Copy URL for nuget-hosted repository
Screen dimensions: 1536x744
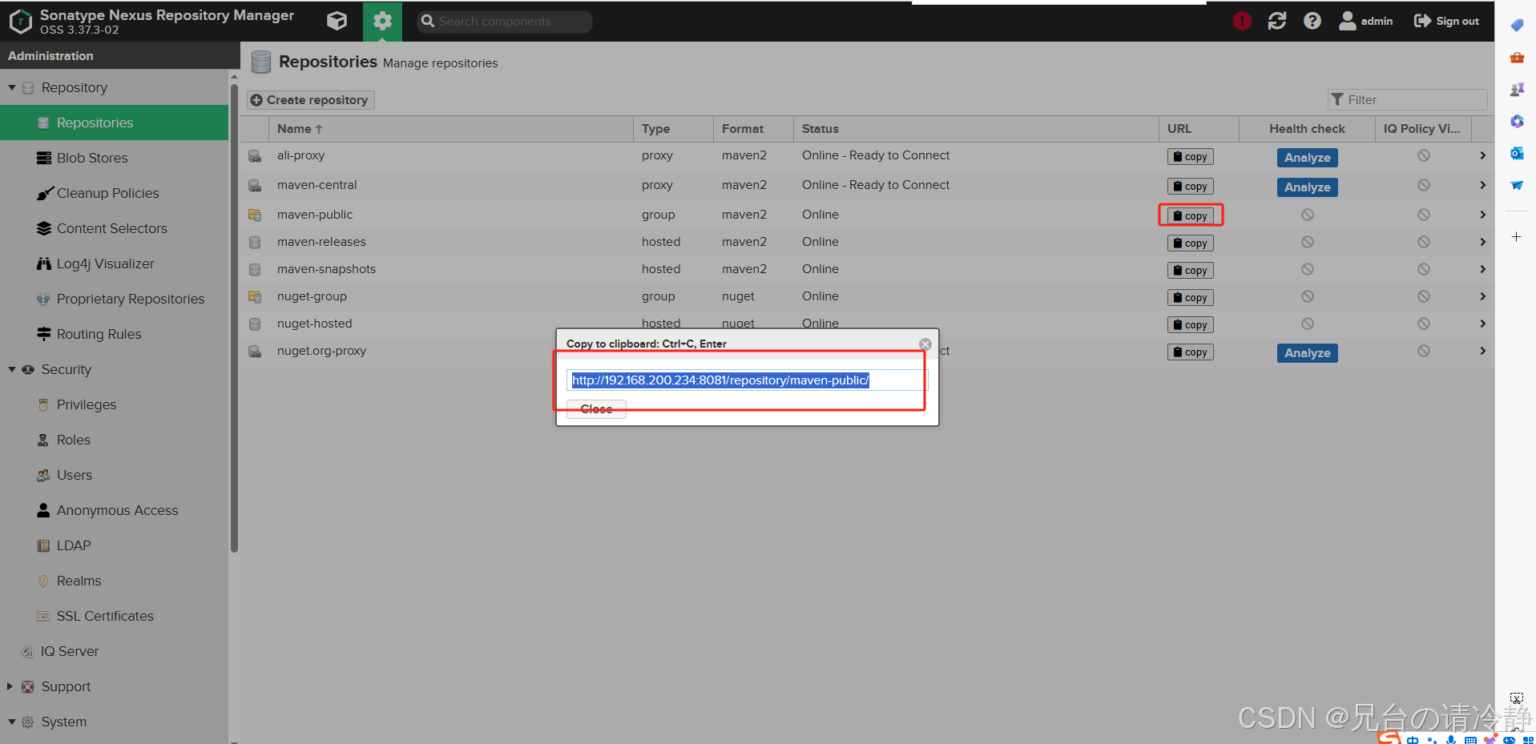[x=1190, y=325]
